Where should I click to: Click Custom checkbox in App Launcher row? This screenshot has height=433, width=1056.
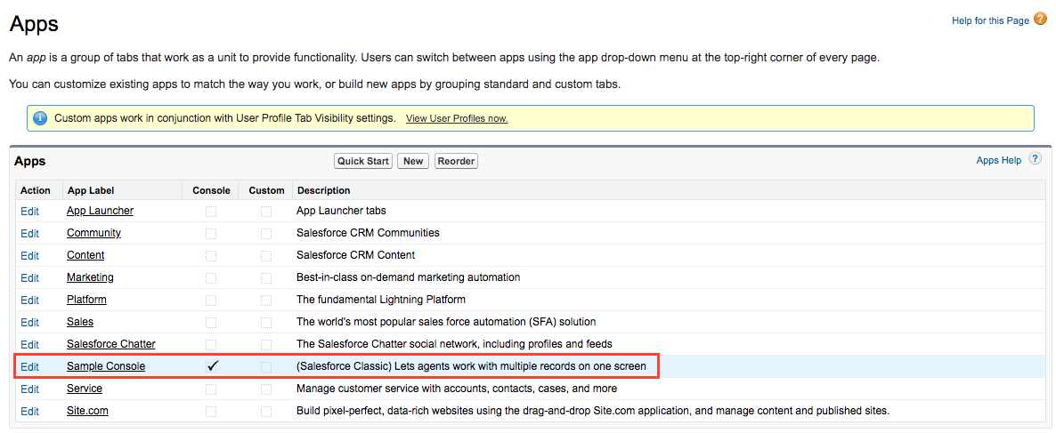[x=266, y=212]
